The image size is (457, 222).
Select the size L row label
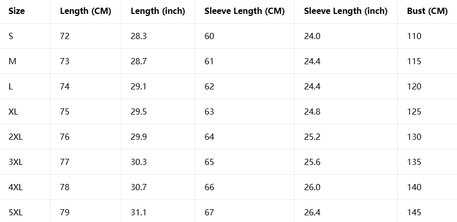click(x=11, y=86)
